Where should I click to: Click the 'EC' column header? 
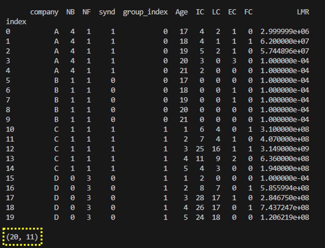pyautogui.click(x=232, y=12)
